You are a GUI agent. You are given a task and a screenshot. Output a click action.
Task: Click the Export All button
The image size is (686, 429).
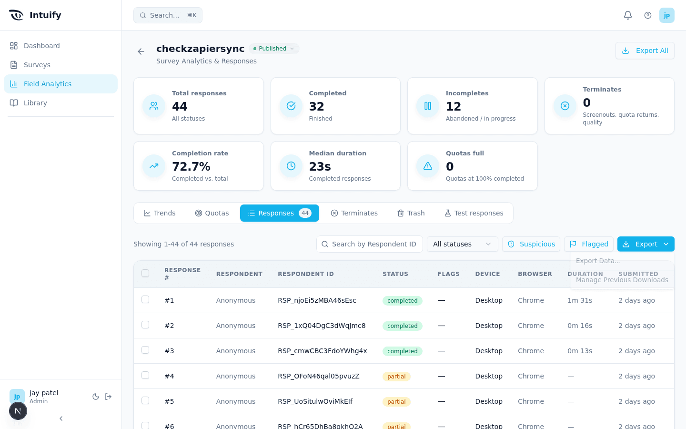click(645, 51)
